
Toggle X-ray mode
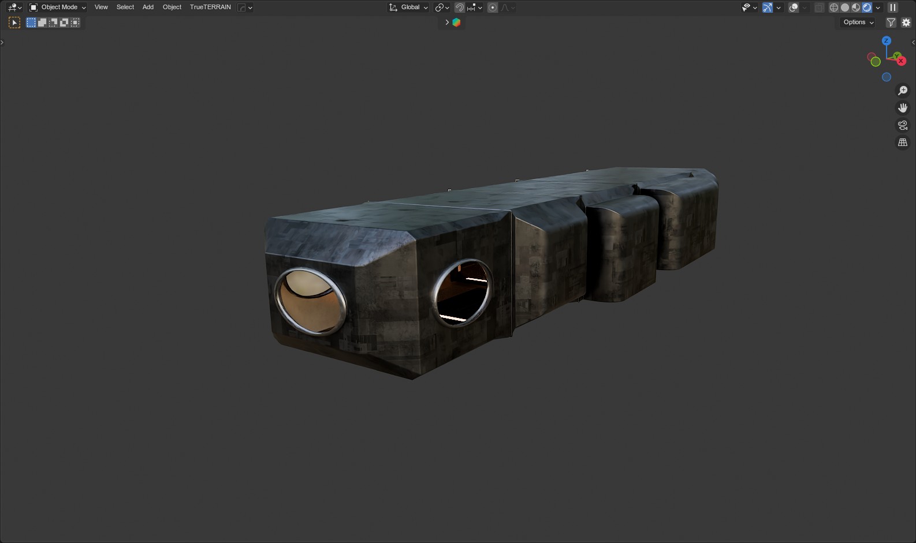[x=819, y=8]
